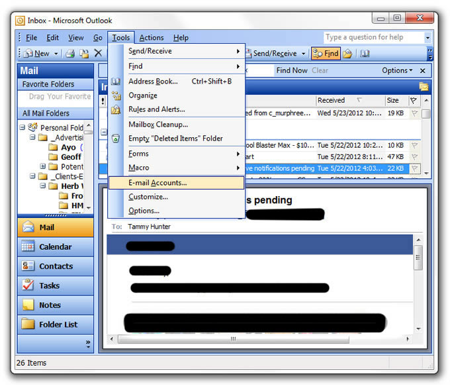The image size is (450, 385).
Task: Click the Delete X toolbar icon
Action: 98,53
